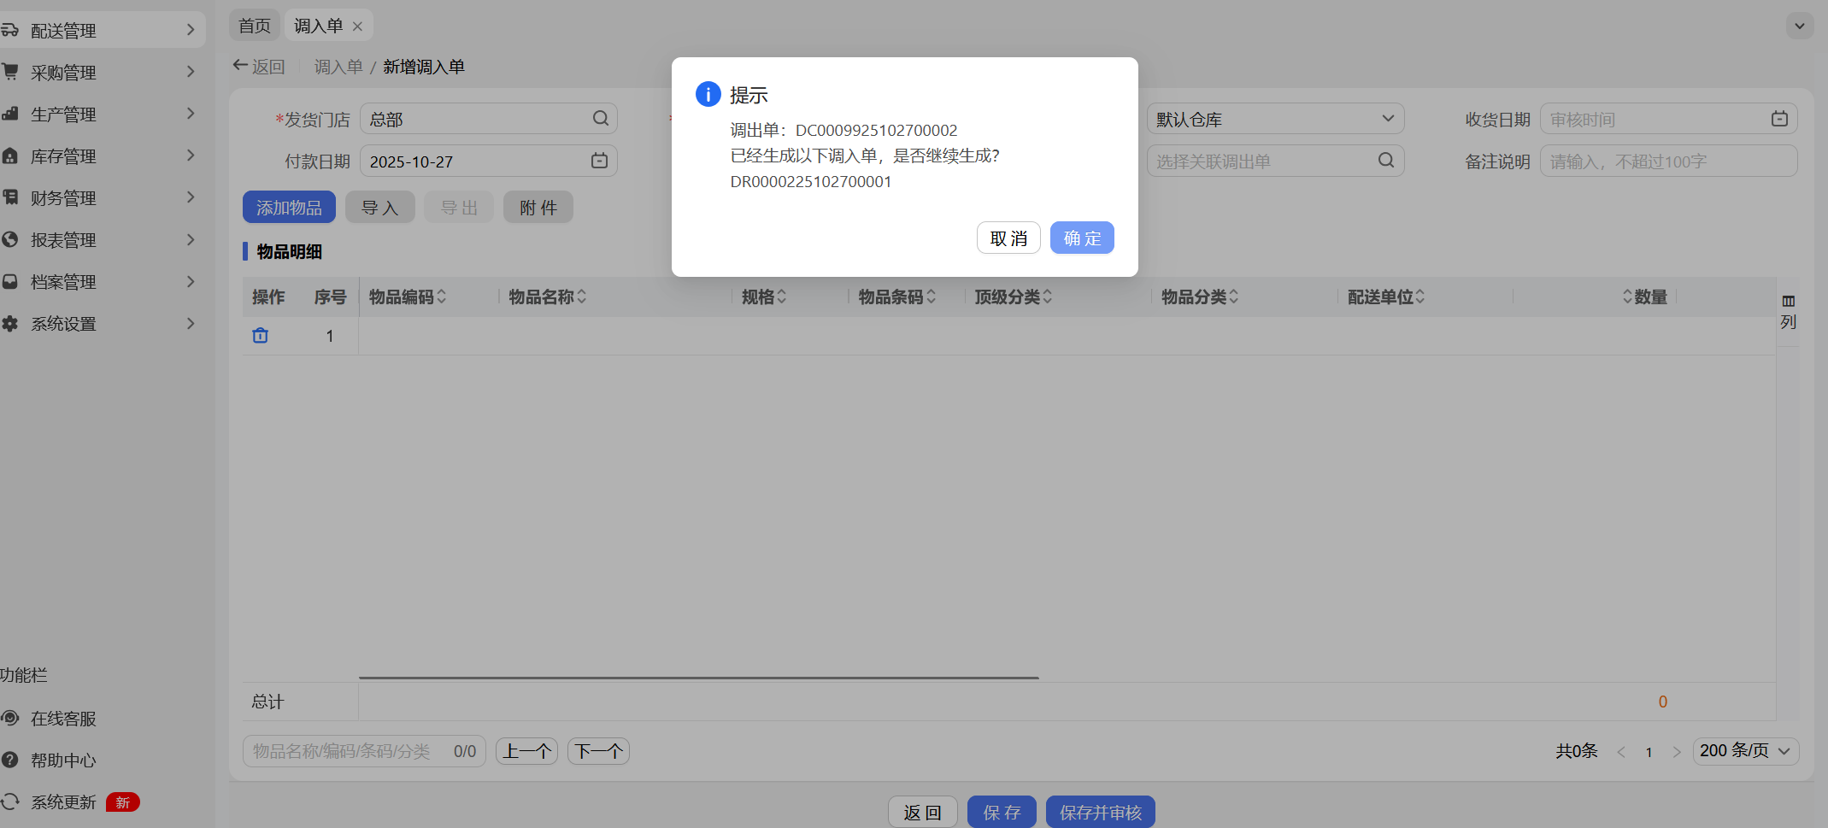Open 帮助中心 from the sidebar
Screen dimensions: 1828x828
63,760
